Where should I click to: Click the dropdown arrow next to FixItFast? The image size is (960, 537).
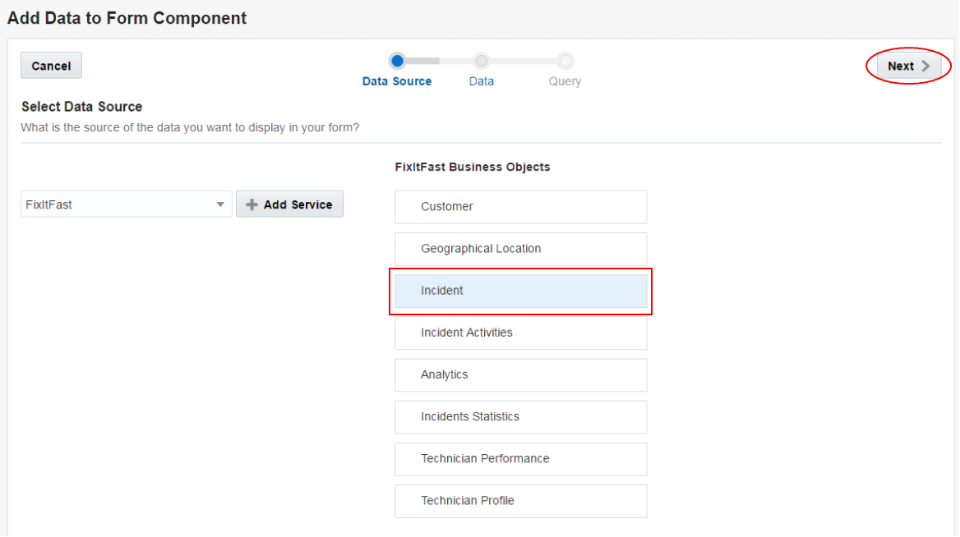pos(220,204)
